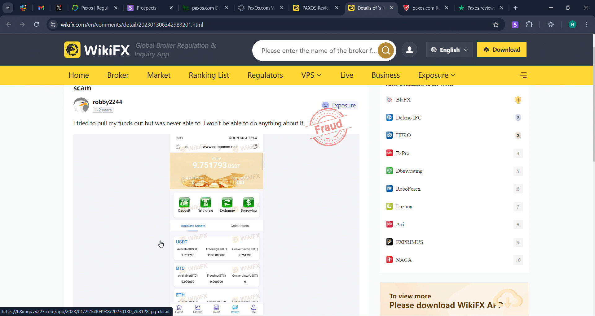Open the English language dropdown
595x316 pixels.
pos(450,50)
